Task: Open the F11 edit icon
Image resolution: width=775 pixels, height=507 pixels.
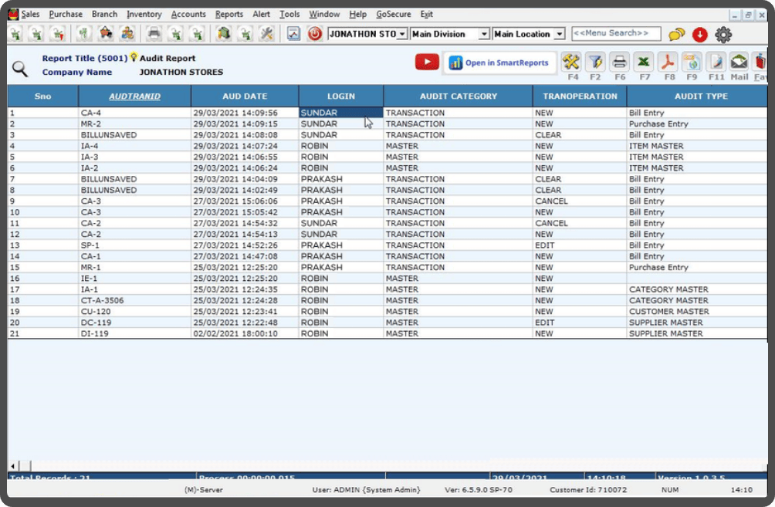Action: (716, 61)
